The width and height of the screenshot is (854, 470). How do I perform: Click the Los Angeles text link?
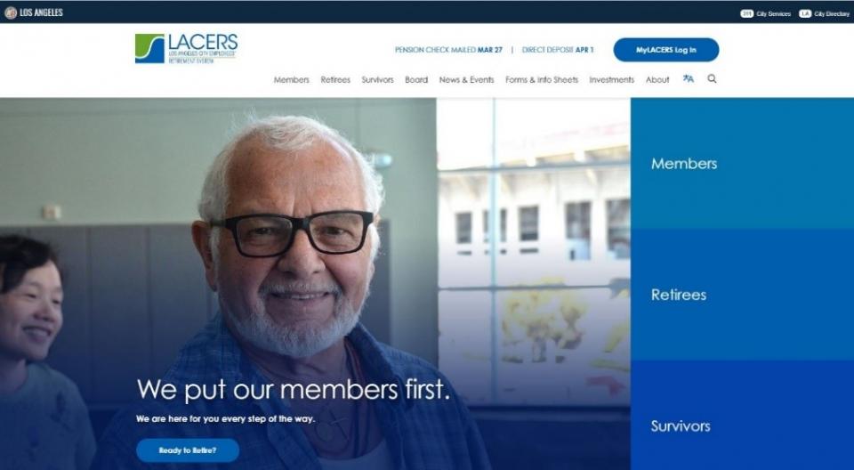click(x=42, y=12)
